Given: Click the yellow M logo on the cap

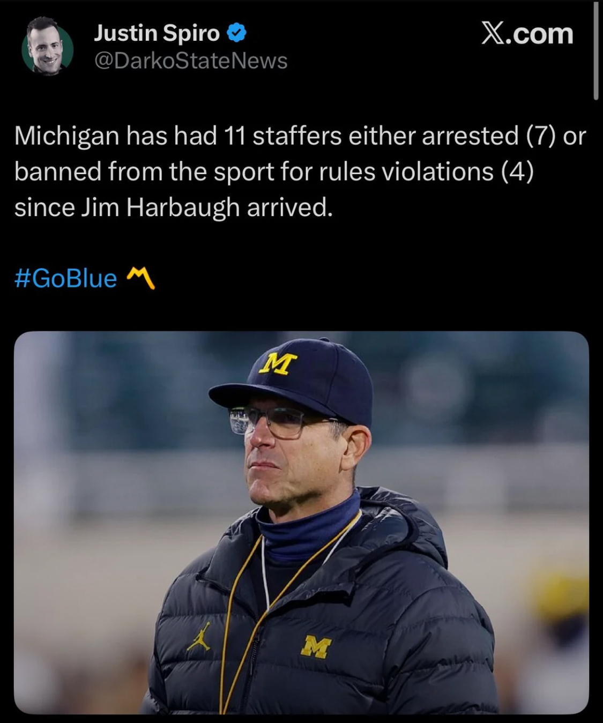Looking at the screenshot, I should pos(278,363).
